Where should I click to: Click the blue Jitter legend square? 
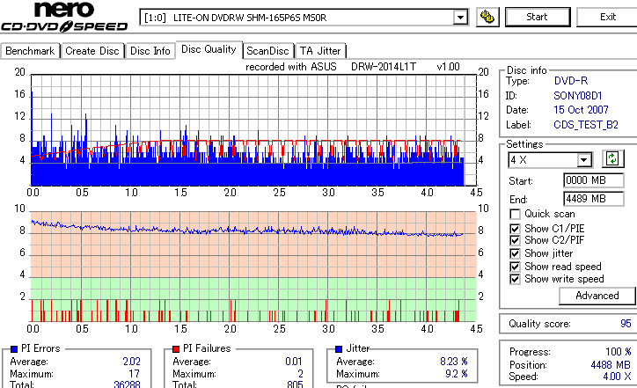point(339,348)
